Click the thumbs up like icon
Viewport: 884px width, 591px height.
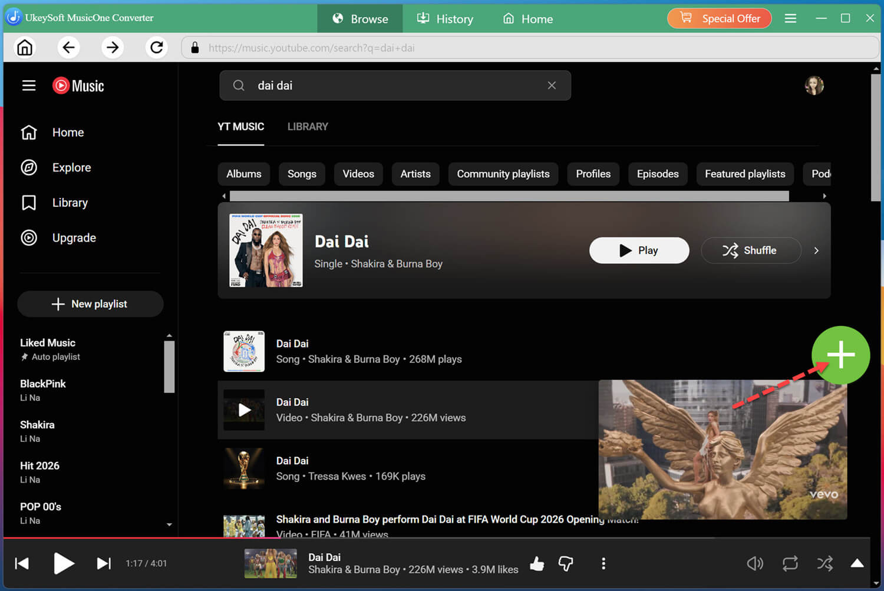click(x=537, y=564)
